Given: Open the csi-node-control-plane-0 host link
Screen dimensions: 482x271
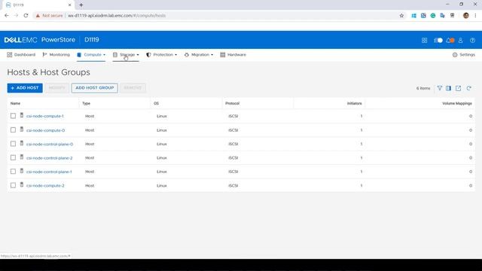Looking at the screenshot, I should pyautogui.click(x=50, y=144).
